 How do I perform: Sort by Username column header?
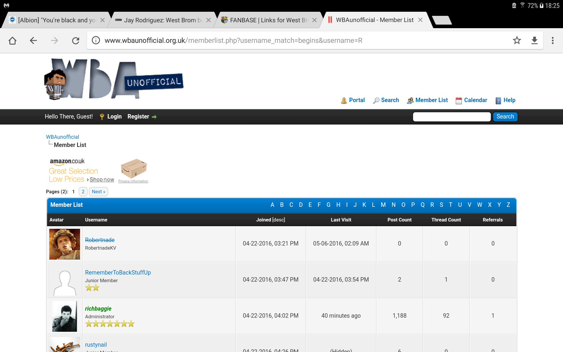pos(96,220)
